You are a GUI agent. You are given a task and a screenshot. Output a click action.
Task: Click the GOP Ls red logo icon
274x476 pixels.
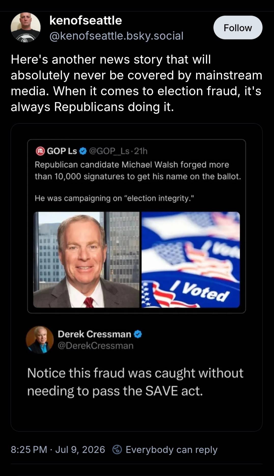pyautogui.click(x=40, y=151)
